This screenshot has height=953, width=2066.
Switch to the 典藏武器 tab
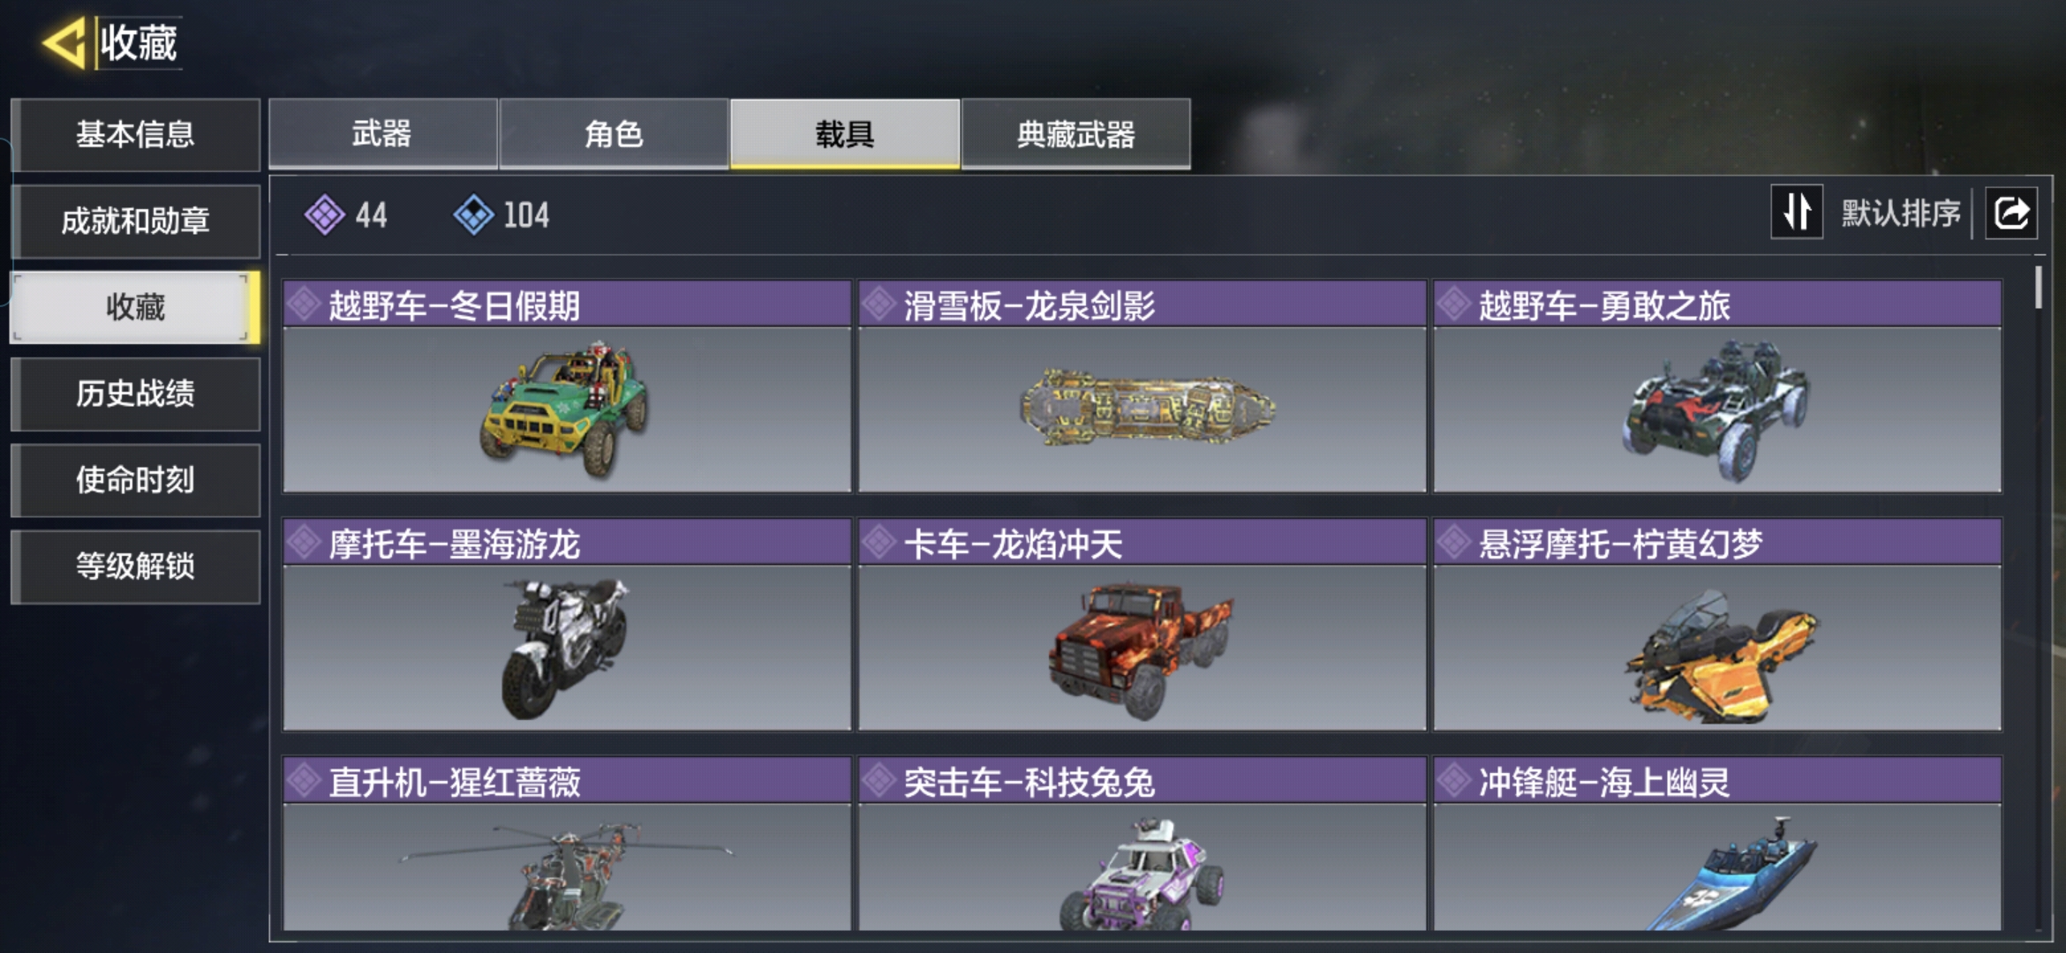1075,134
